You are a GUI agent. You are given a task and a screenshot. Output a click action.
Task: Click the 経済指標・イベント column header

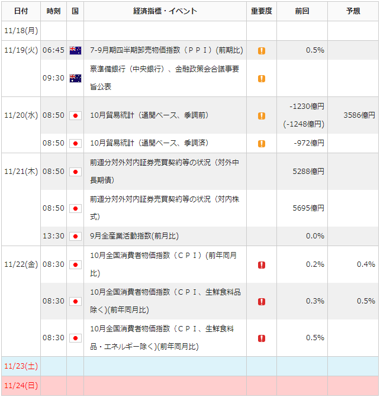coord(165,11)
